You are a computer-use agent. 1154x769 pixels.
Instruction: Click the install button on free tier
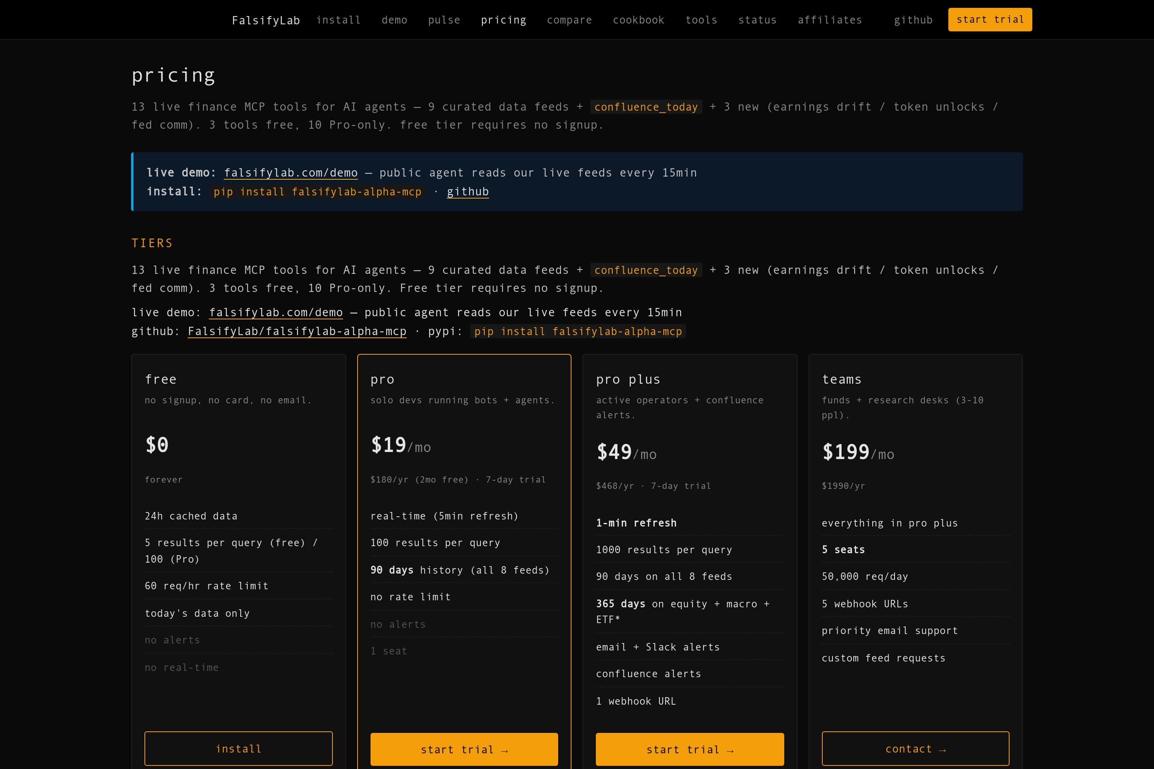click(239, 749)
